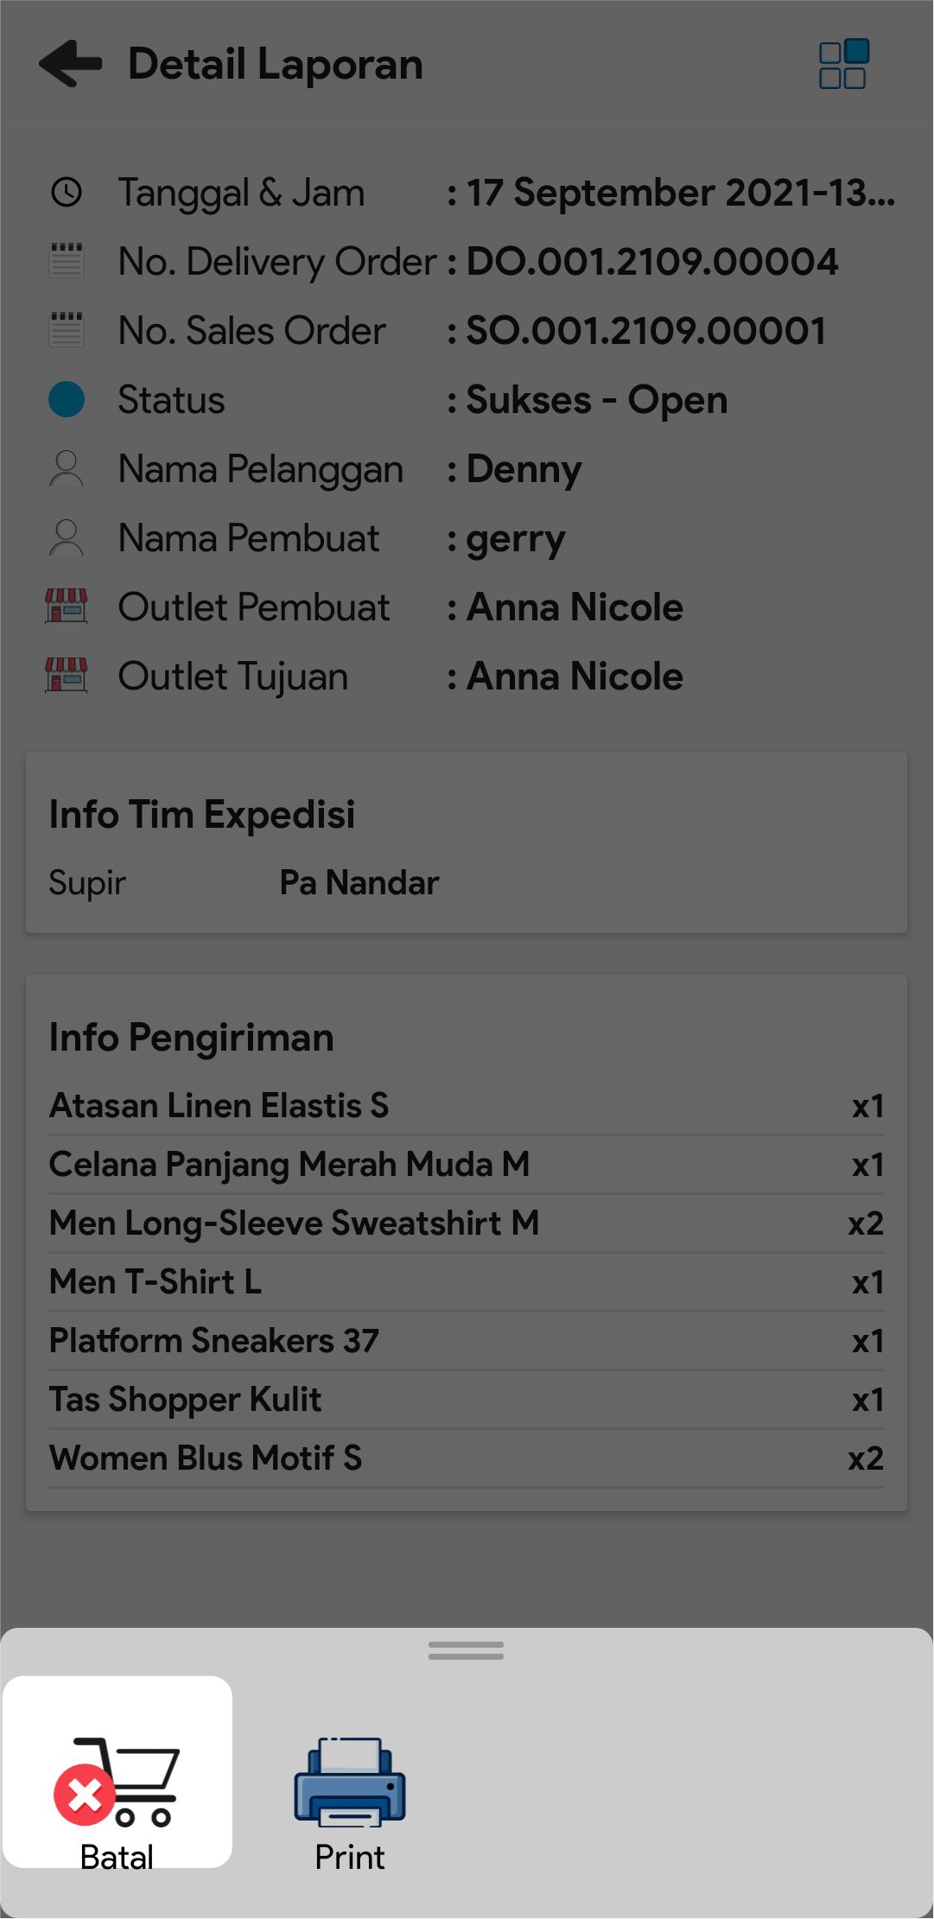Tap the back arrow icon

tap(70, 64)
